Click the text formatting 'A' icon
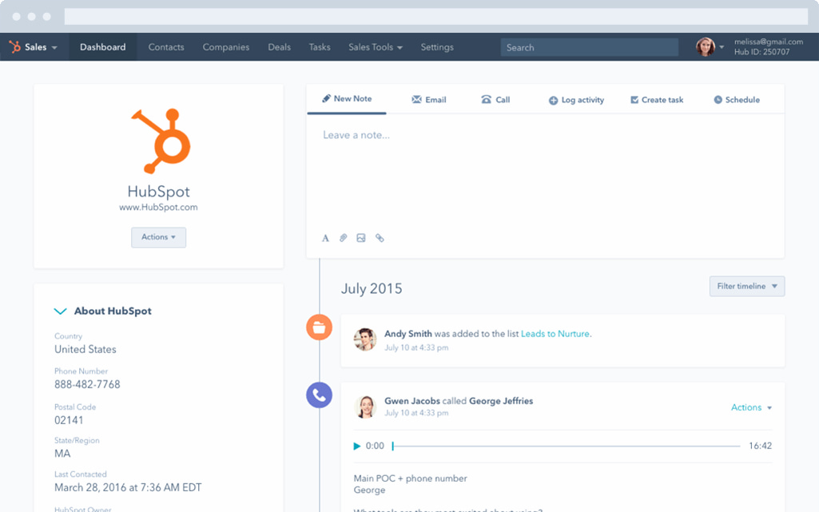This screenshot has height=512, width=819. tap(325, 238)
